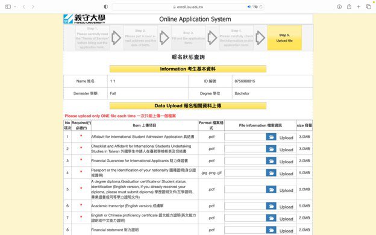Click the 'Please upload only ONE file' notice

click(x=120, y=116)
